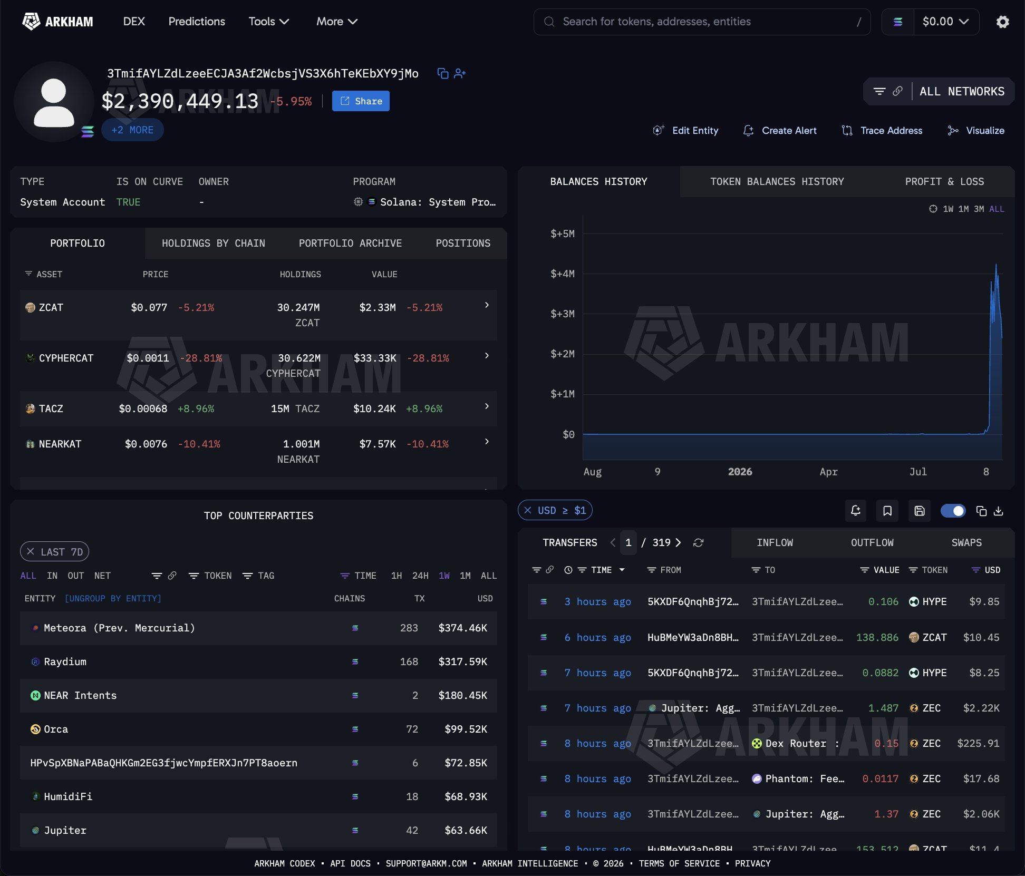Go to the next transfers page
The height and width of the screenshot is (876, 1025).
click(678, 542)
